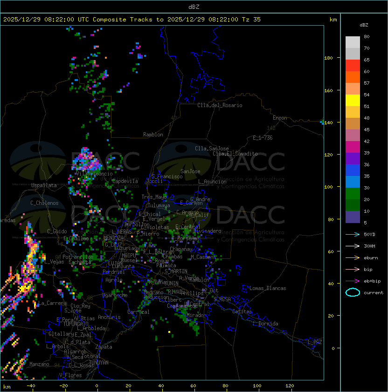Select the magenta 39-42 dBZ swatch
Screen dimensions: 388x392
coord(353,147)
